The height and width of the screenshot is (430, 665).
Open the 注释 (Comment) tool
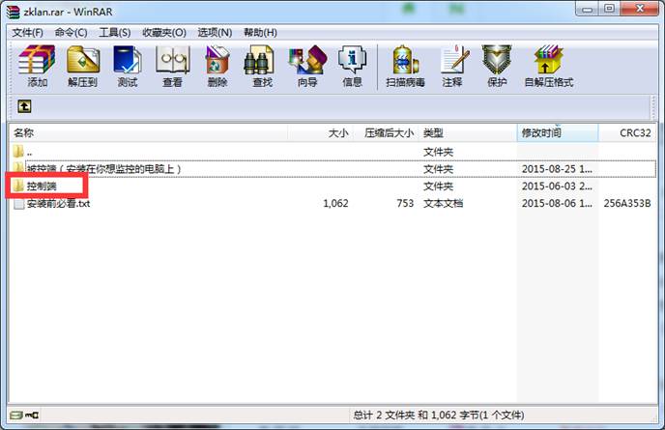[453, 66]
